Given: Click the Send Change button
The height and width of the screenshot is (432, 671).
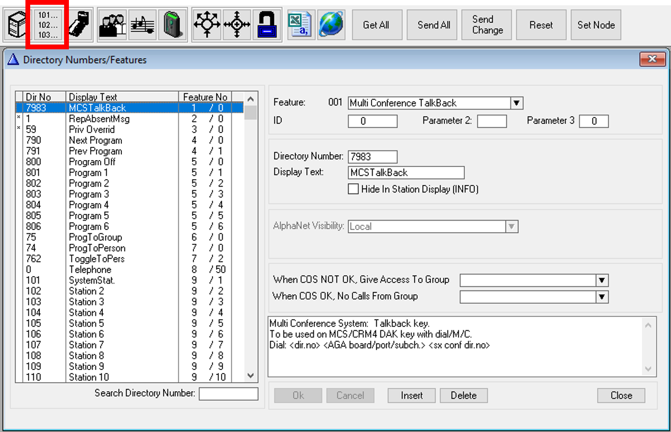Looking at the screenshot, I should (x=487, y=25).
